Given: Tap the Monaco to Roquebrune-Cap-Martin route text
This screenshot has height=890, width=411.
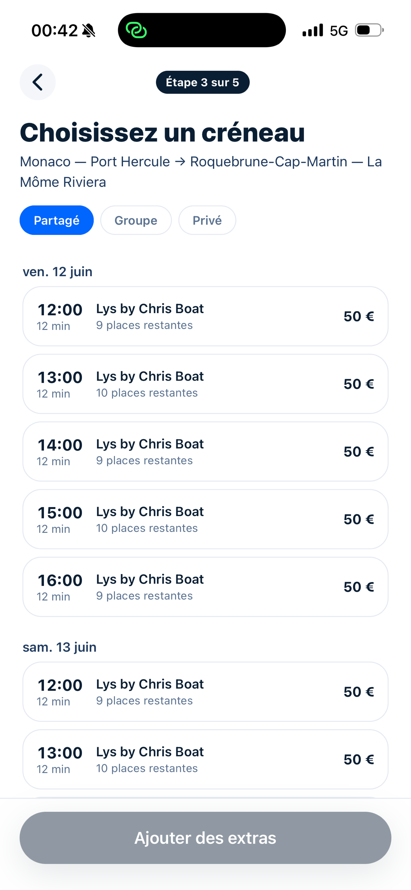Looking at the screenshot, I should (201, 172).
